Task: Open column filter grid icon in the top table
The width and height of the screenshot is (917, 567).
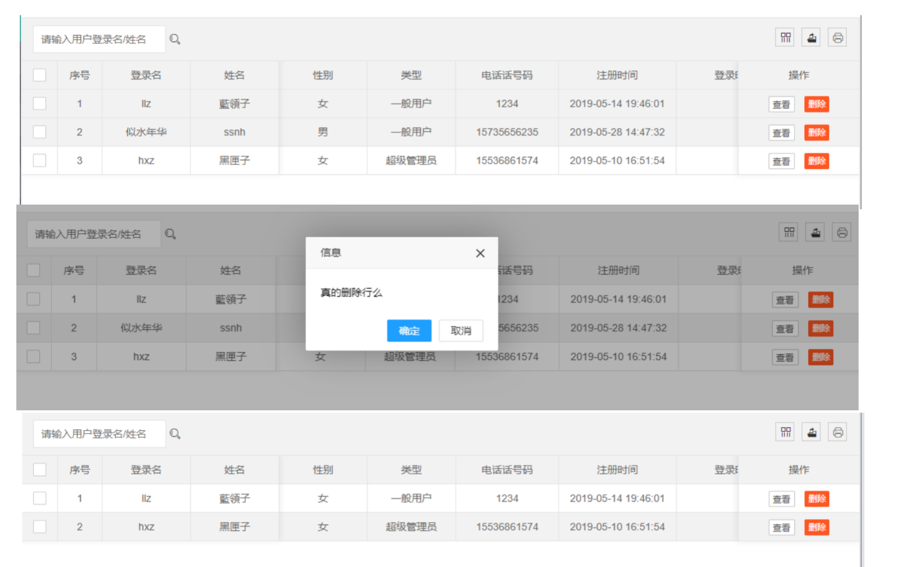Action: pyautogui.click(x=786, y=37)
